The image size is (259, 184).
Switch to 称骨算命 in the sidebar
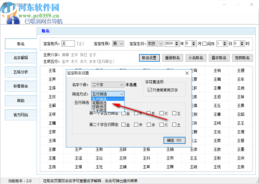21,86
